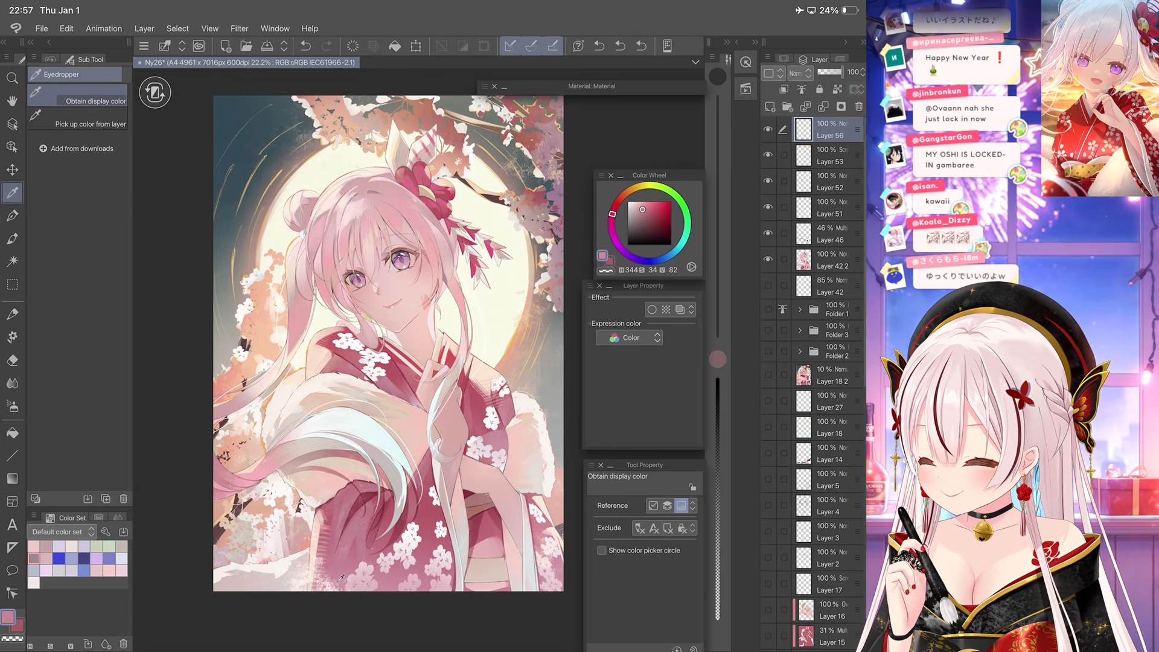Image resolution: width=1159 pixels, height=652 pixels.
Task: Expand Folder 1 in layer list
Action: (x=800, y=309)
